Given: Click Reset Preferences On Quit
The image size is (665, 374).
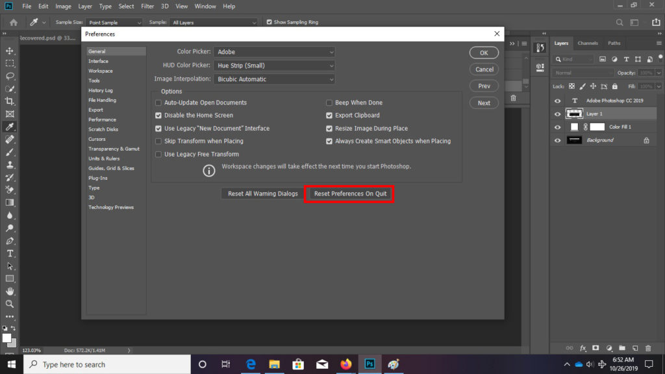Looking at the screenshot, I should (350, 193).
